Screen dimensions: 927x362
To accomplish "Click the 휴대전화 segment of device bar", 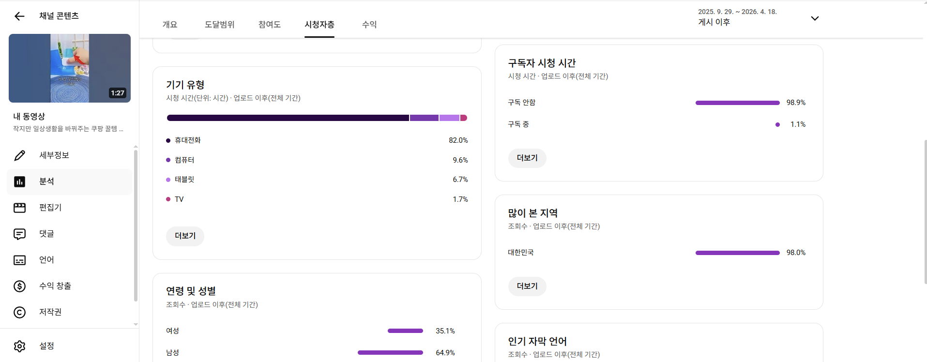I will (288, 118).
